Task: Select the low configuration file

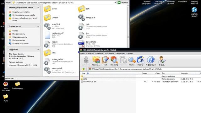Action: pos(93,35)
